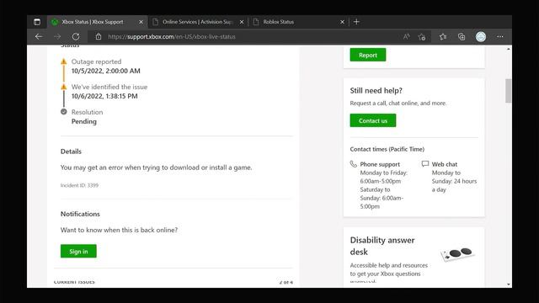Click the Resolution pending check icon
The height and width of the screenshot is (303, 539).
click(x=64, y=112)
